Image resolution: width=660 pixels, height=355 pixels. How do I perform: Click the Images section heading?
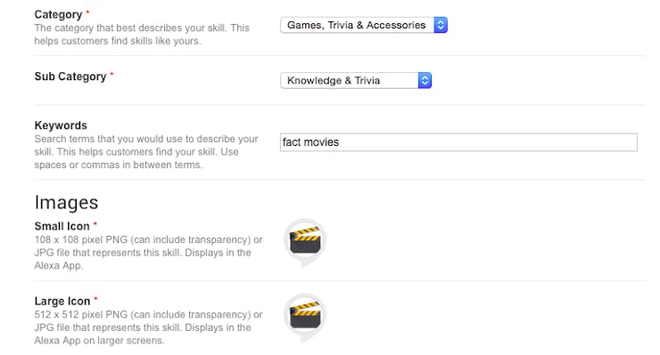66,203
